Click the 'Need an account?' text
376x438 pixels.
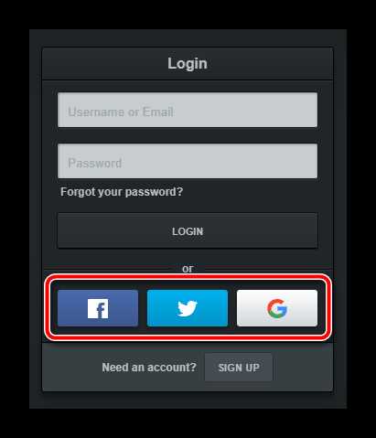[x=149, y=368]
